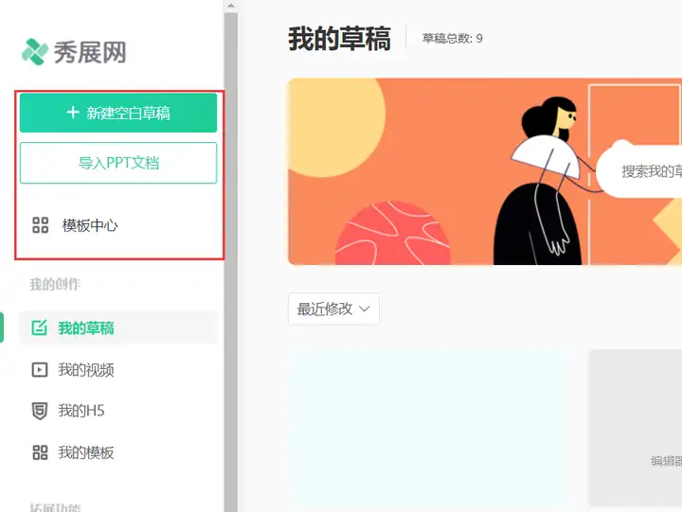Click the chevron arrow beside 最近修改
Viewport: 682px width, 512px height.
[365, 309]
